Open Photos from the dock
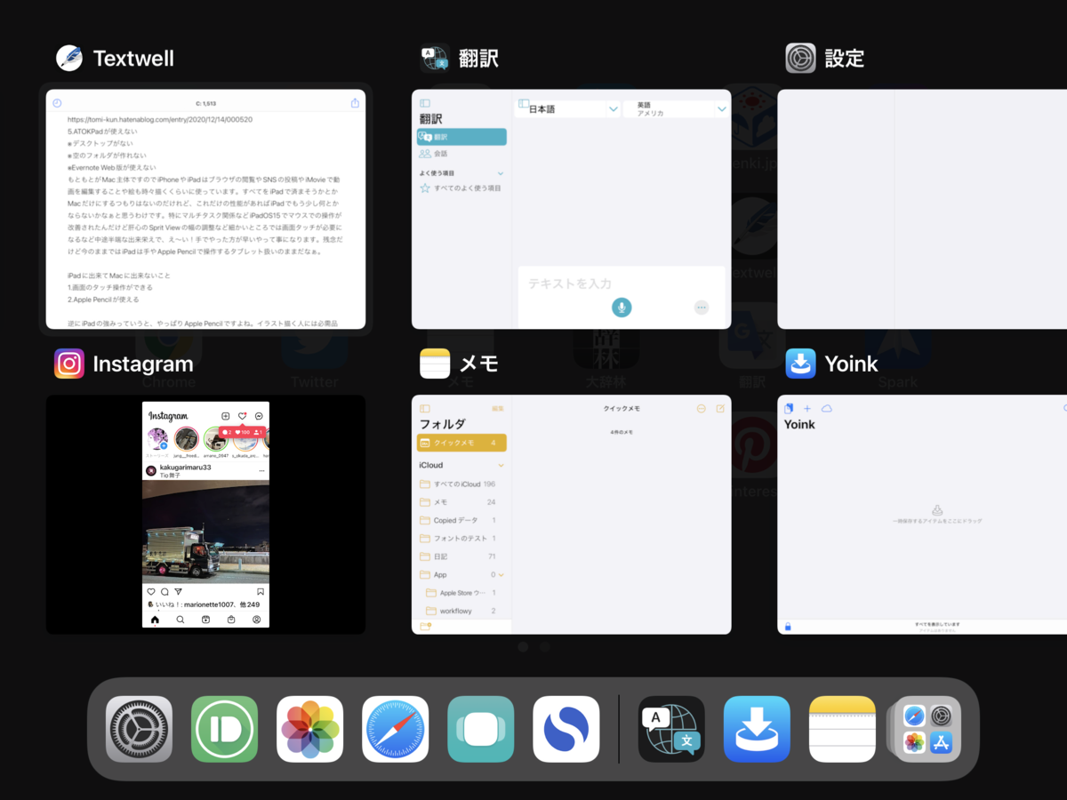Image resolution: width=1067 pixels, height=800 pixels. 309,729
